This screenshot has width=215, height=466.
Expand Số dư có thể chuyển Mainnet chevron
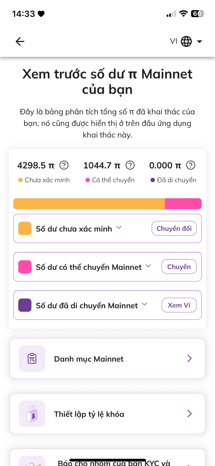tap(148, 266)
